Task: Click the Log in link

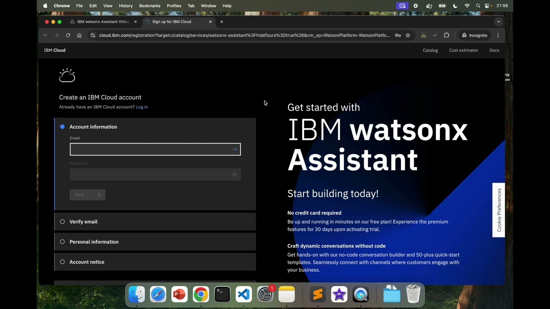Action: point(142,107)
